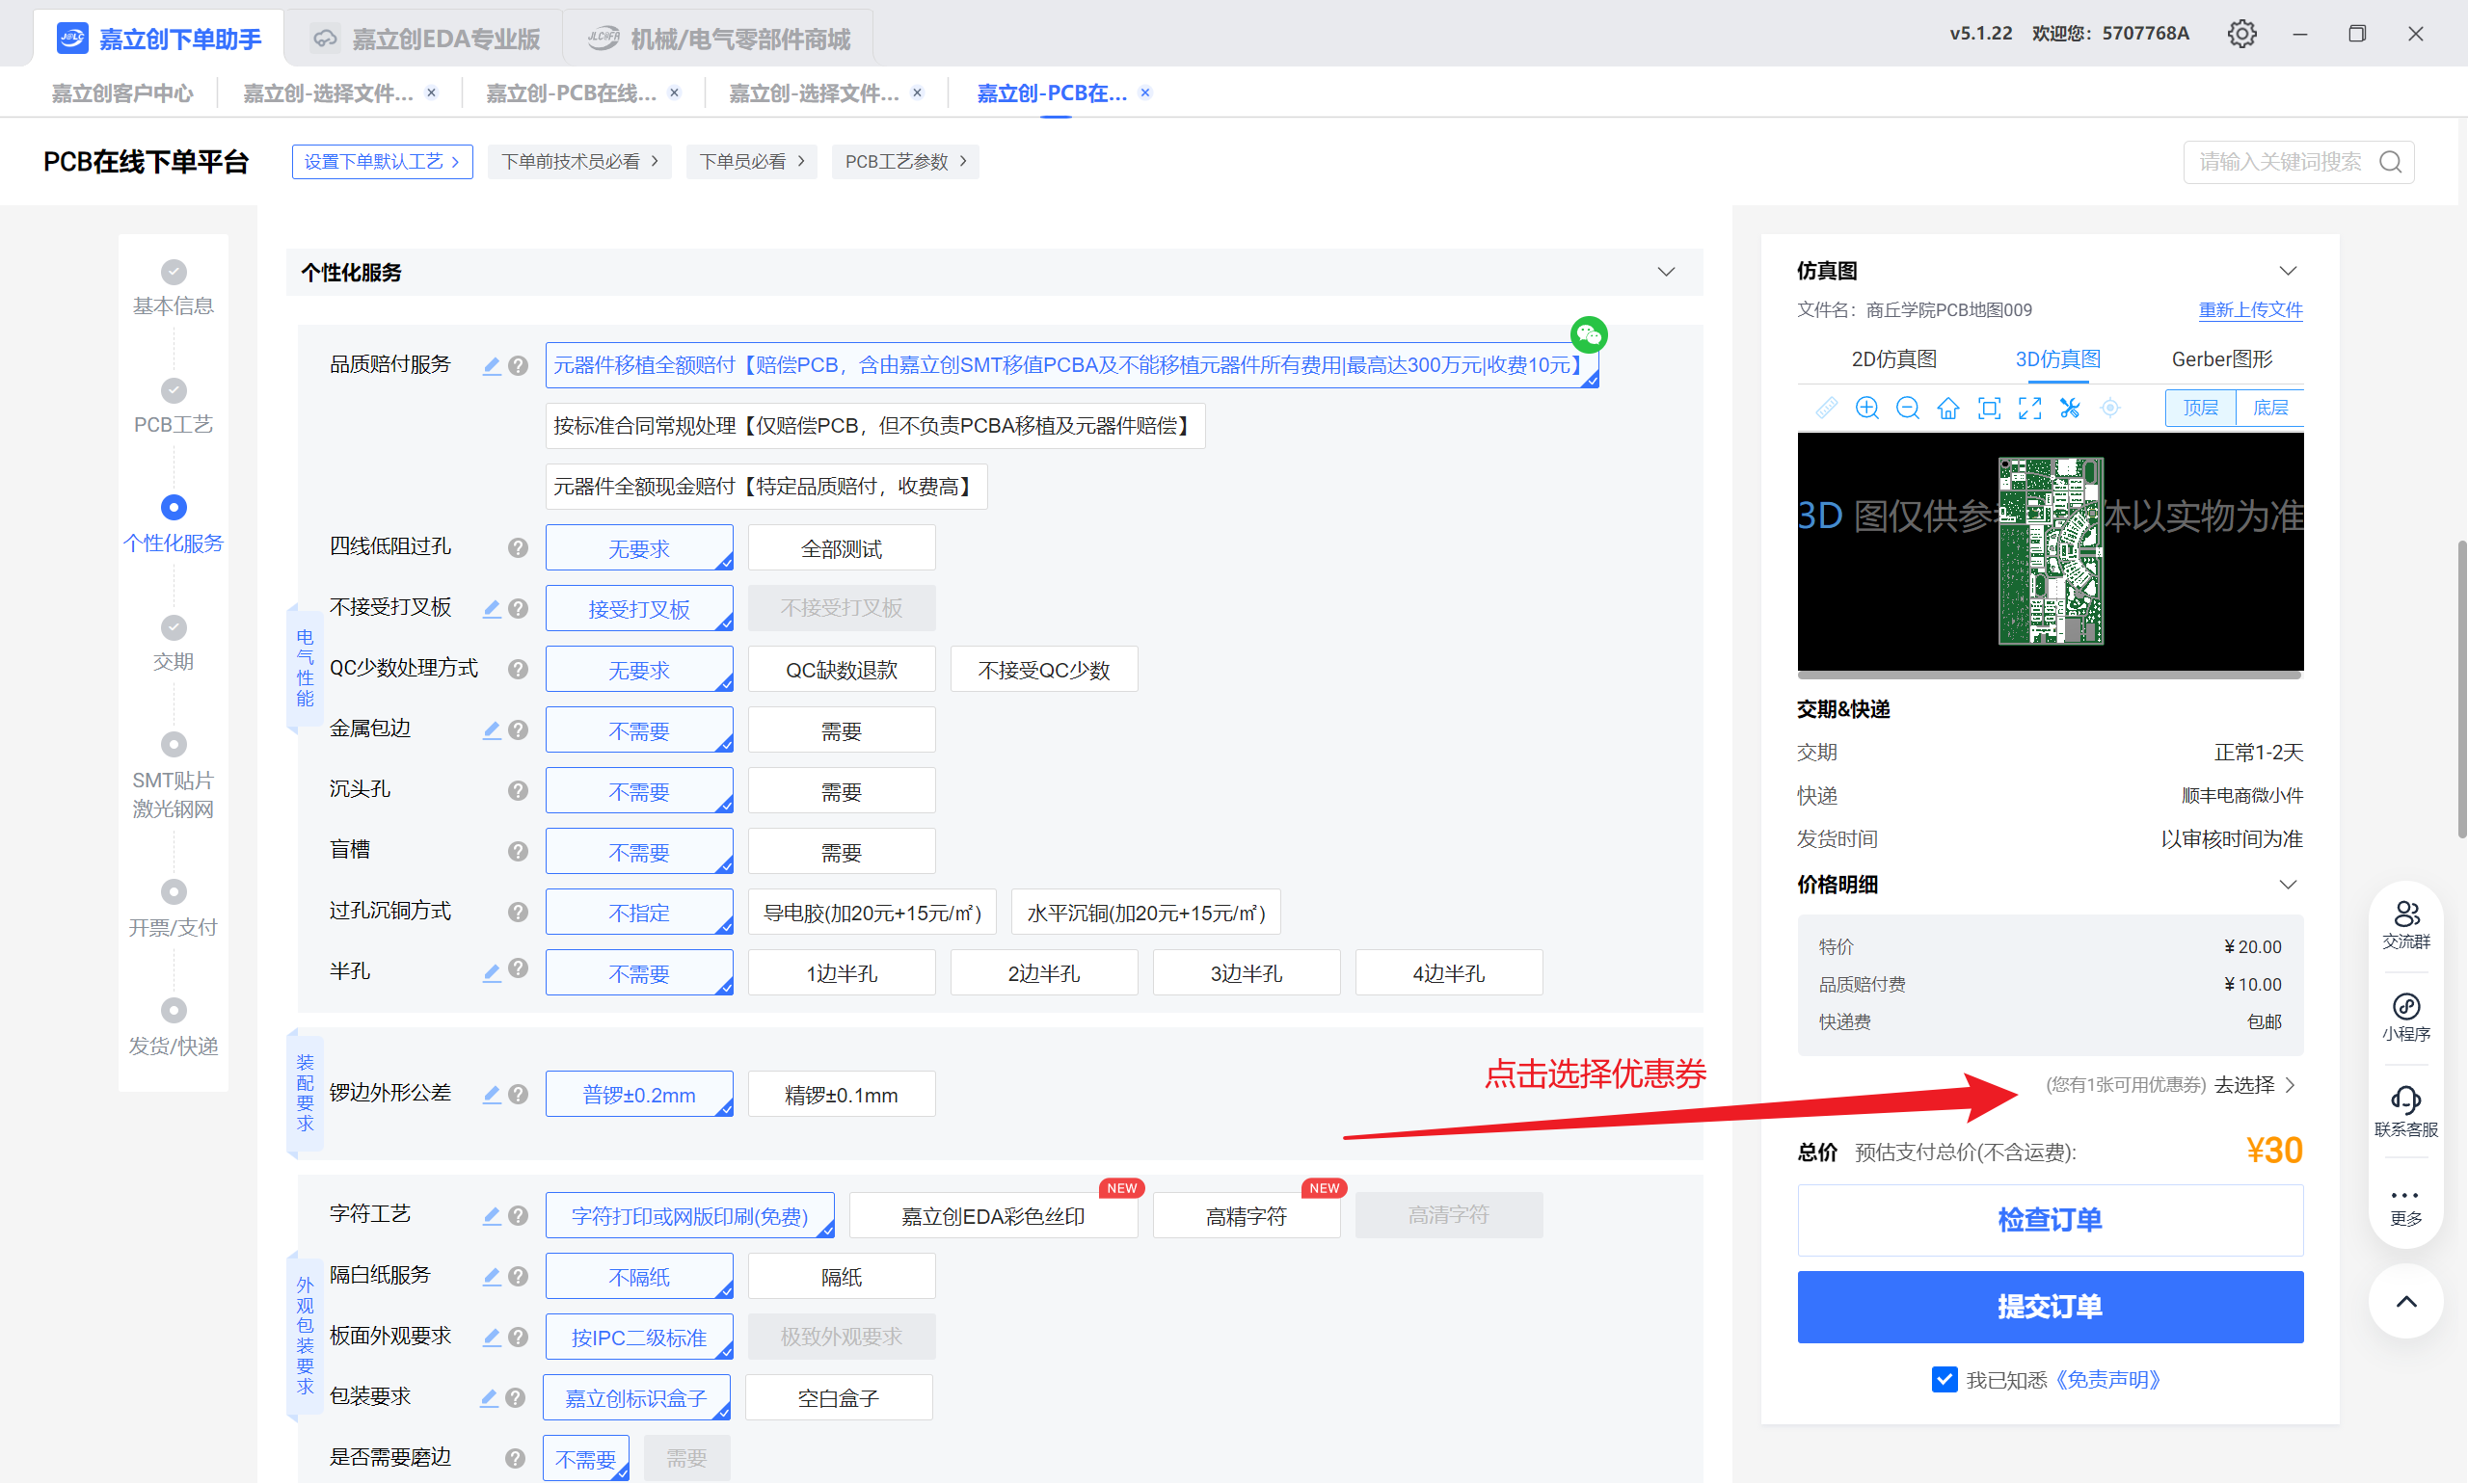The width and height of the screenshot is (2468, 1484).
Task: Zoom in on the 3D simulation view
Action: pos(1865,408)
